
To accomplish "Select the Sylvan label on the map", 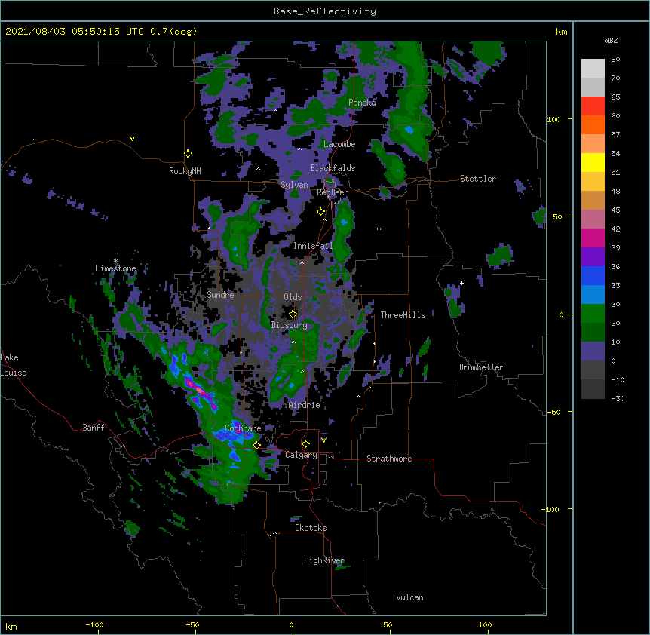I will point(294,185).
